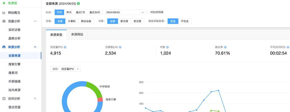Filter device by 计算机

pyautogui.click(x=72, y=21)
